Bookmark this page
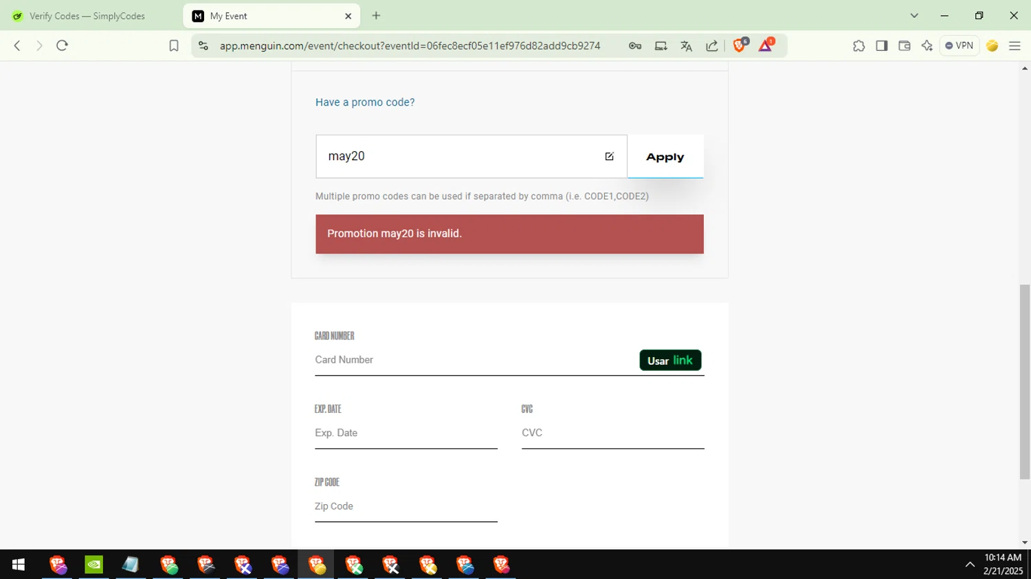This screenshot has width=1031, height=579. click(174, 45)
